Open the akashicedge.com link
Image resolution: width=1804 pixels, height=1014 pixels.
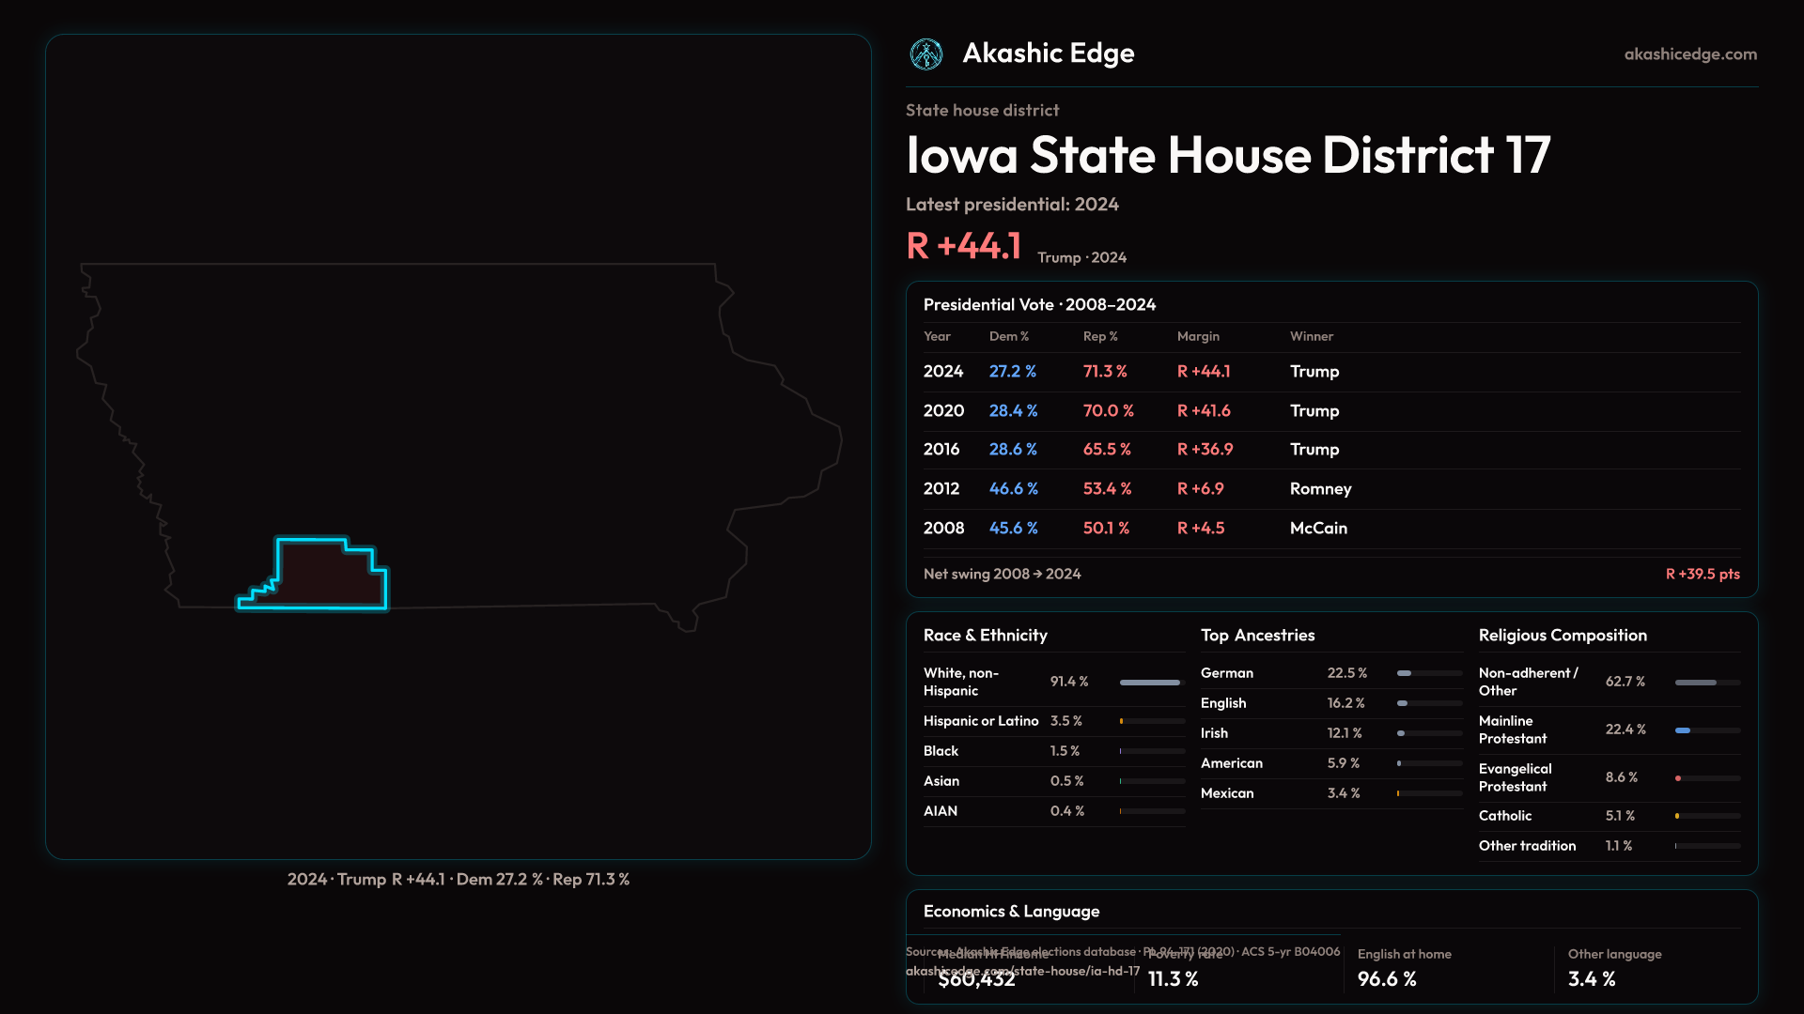pyautogui.click(x=1689, y=54)
